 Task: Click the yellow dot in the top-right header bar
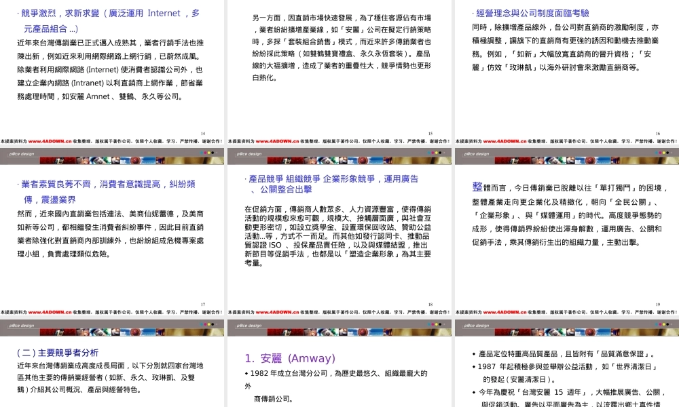coord(663,153)
